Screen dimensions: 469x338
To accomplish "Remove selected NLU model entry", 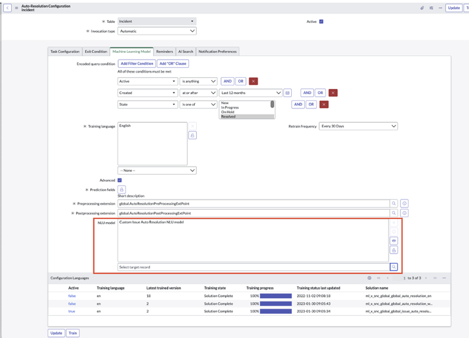I will click(394, 223).
